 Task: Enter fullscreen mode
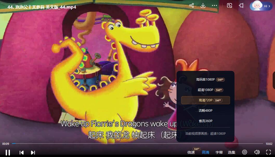click(x=269, y=152)
